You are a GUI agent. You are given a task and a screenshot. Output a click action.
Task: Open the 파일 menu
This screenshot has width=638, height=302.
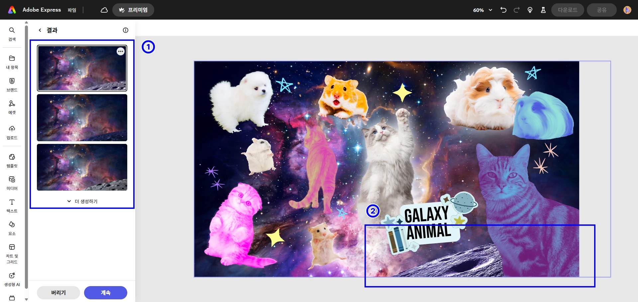pos(72,10)
